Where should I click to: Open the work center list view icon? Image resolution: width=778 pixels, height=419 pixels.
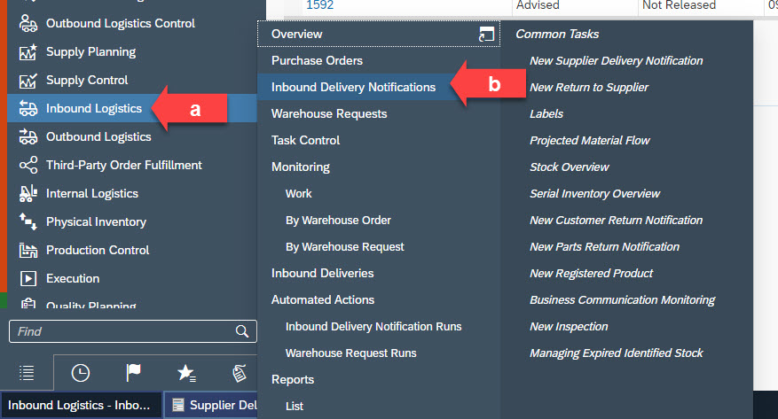point(27,373)
